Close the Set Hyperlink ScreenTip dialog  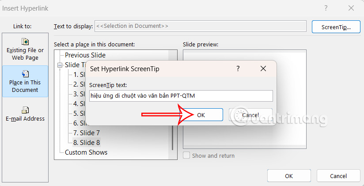click(x=263, y=68)
